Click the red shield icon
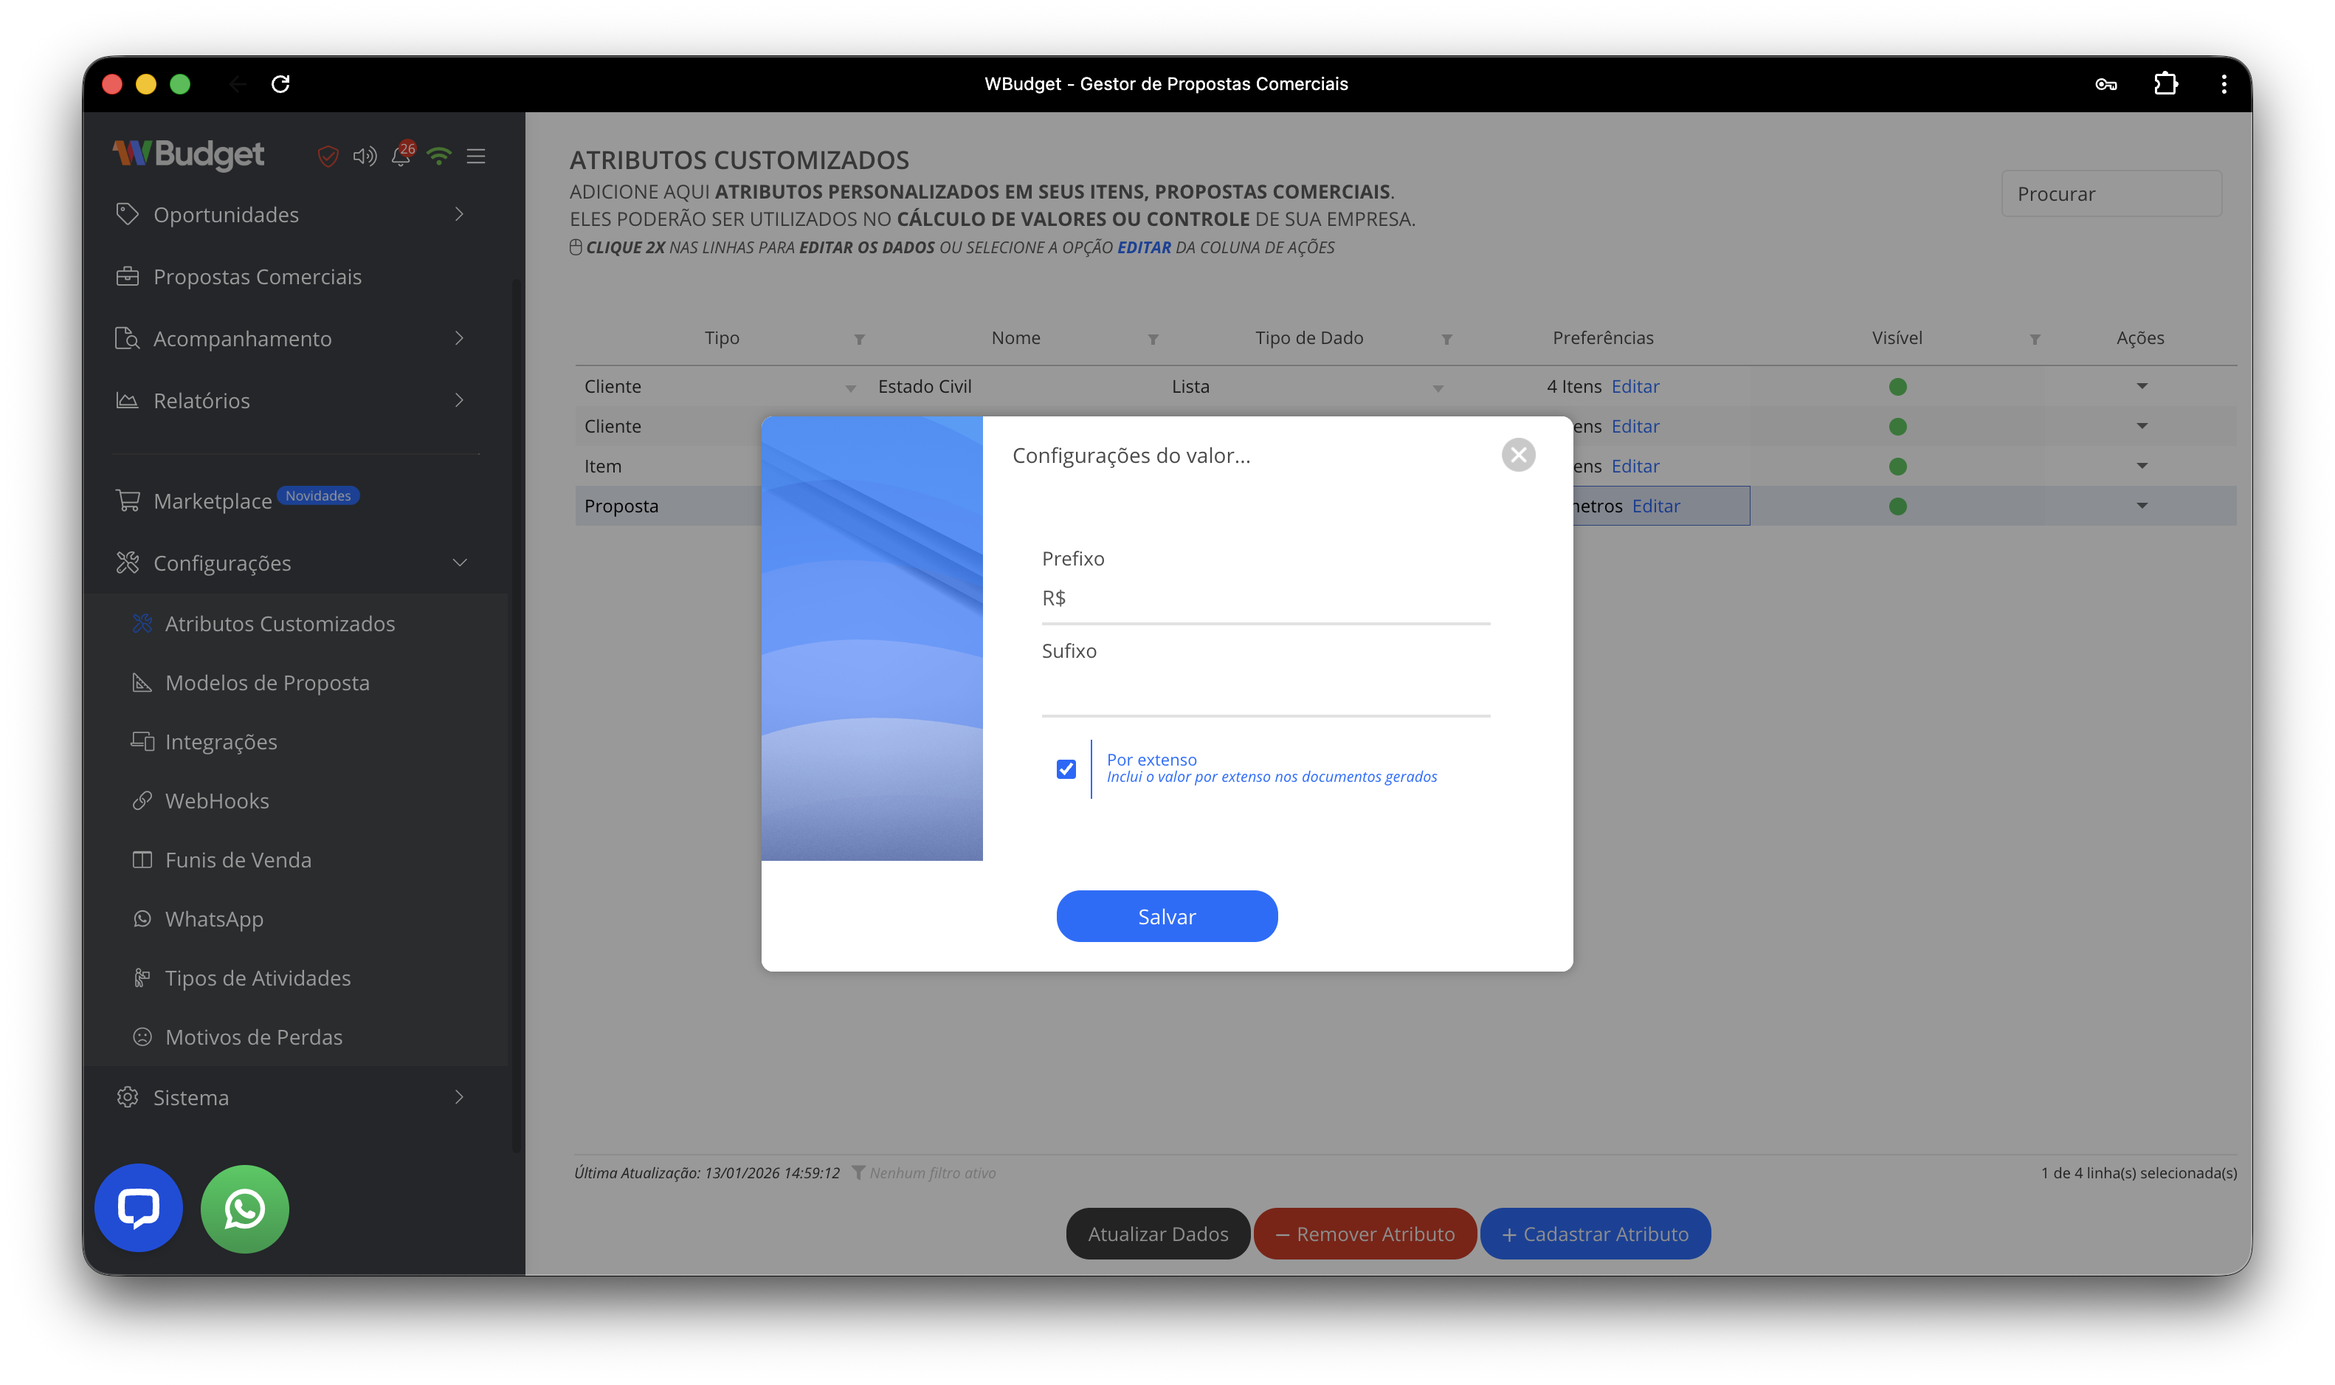 click(328, 156)
